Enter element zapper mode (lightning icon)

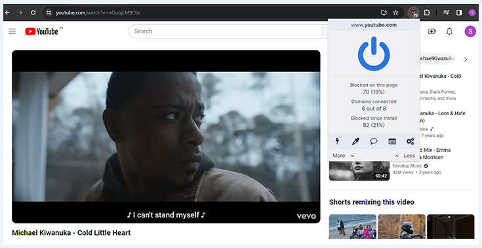[x=337, y=141]
